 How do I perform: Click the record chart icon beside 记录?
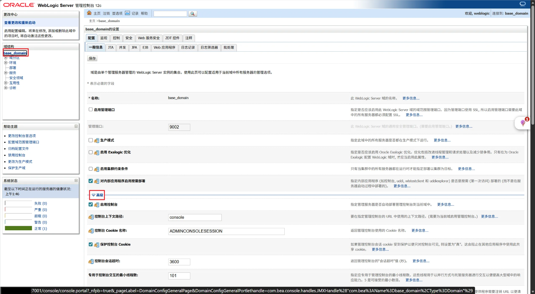pos(127,13)
